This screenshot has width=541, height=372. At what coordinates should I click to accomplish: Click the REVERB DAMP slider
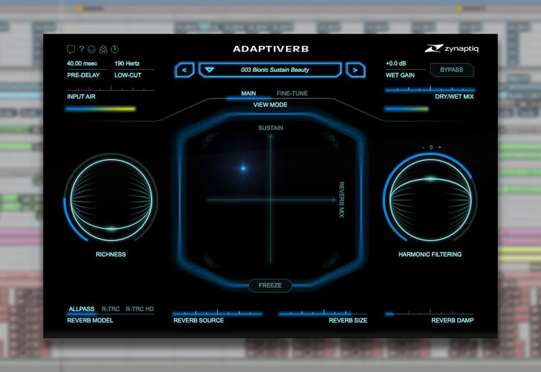[429, 313]
